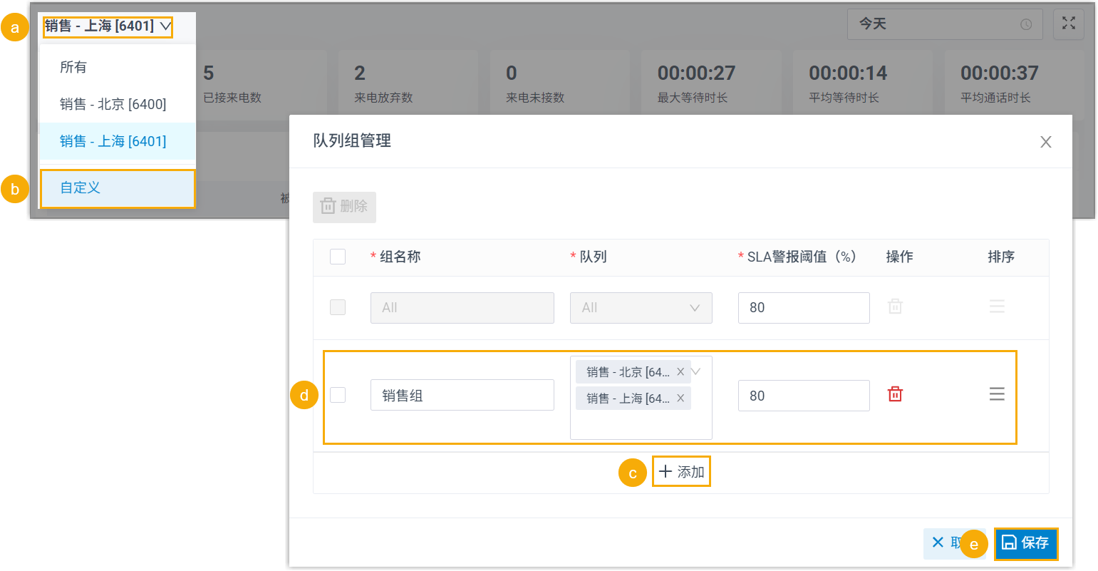Choose 销售 - 北京 [6400] from the list

click(113, 104)
